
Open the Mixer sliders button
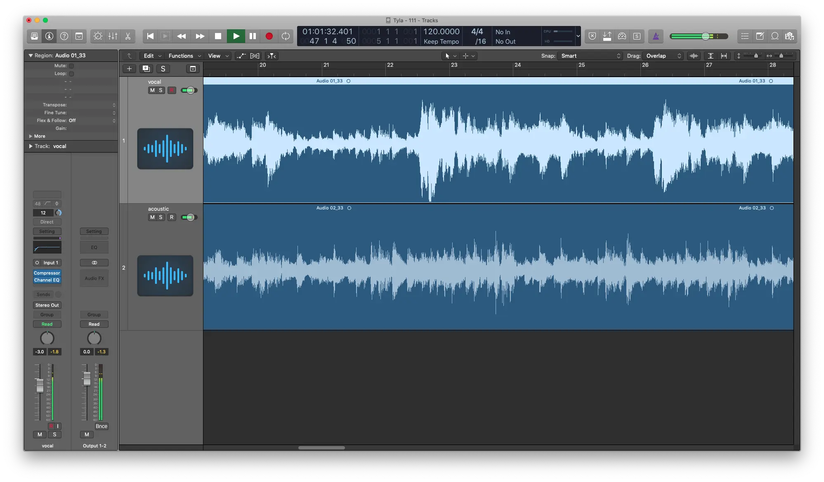point(113,36)
